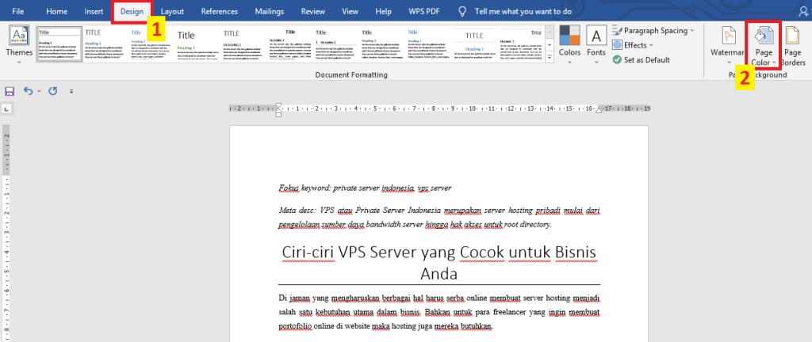Switch to the Layout tab
The width and height of the screenshot is (812, 342).
172,11
